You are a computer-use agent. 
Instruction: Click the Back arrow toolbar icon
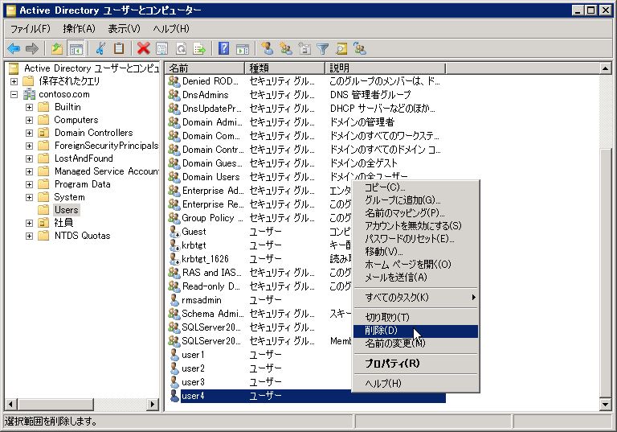coord(14,49)
